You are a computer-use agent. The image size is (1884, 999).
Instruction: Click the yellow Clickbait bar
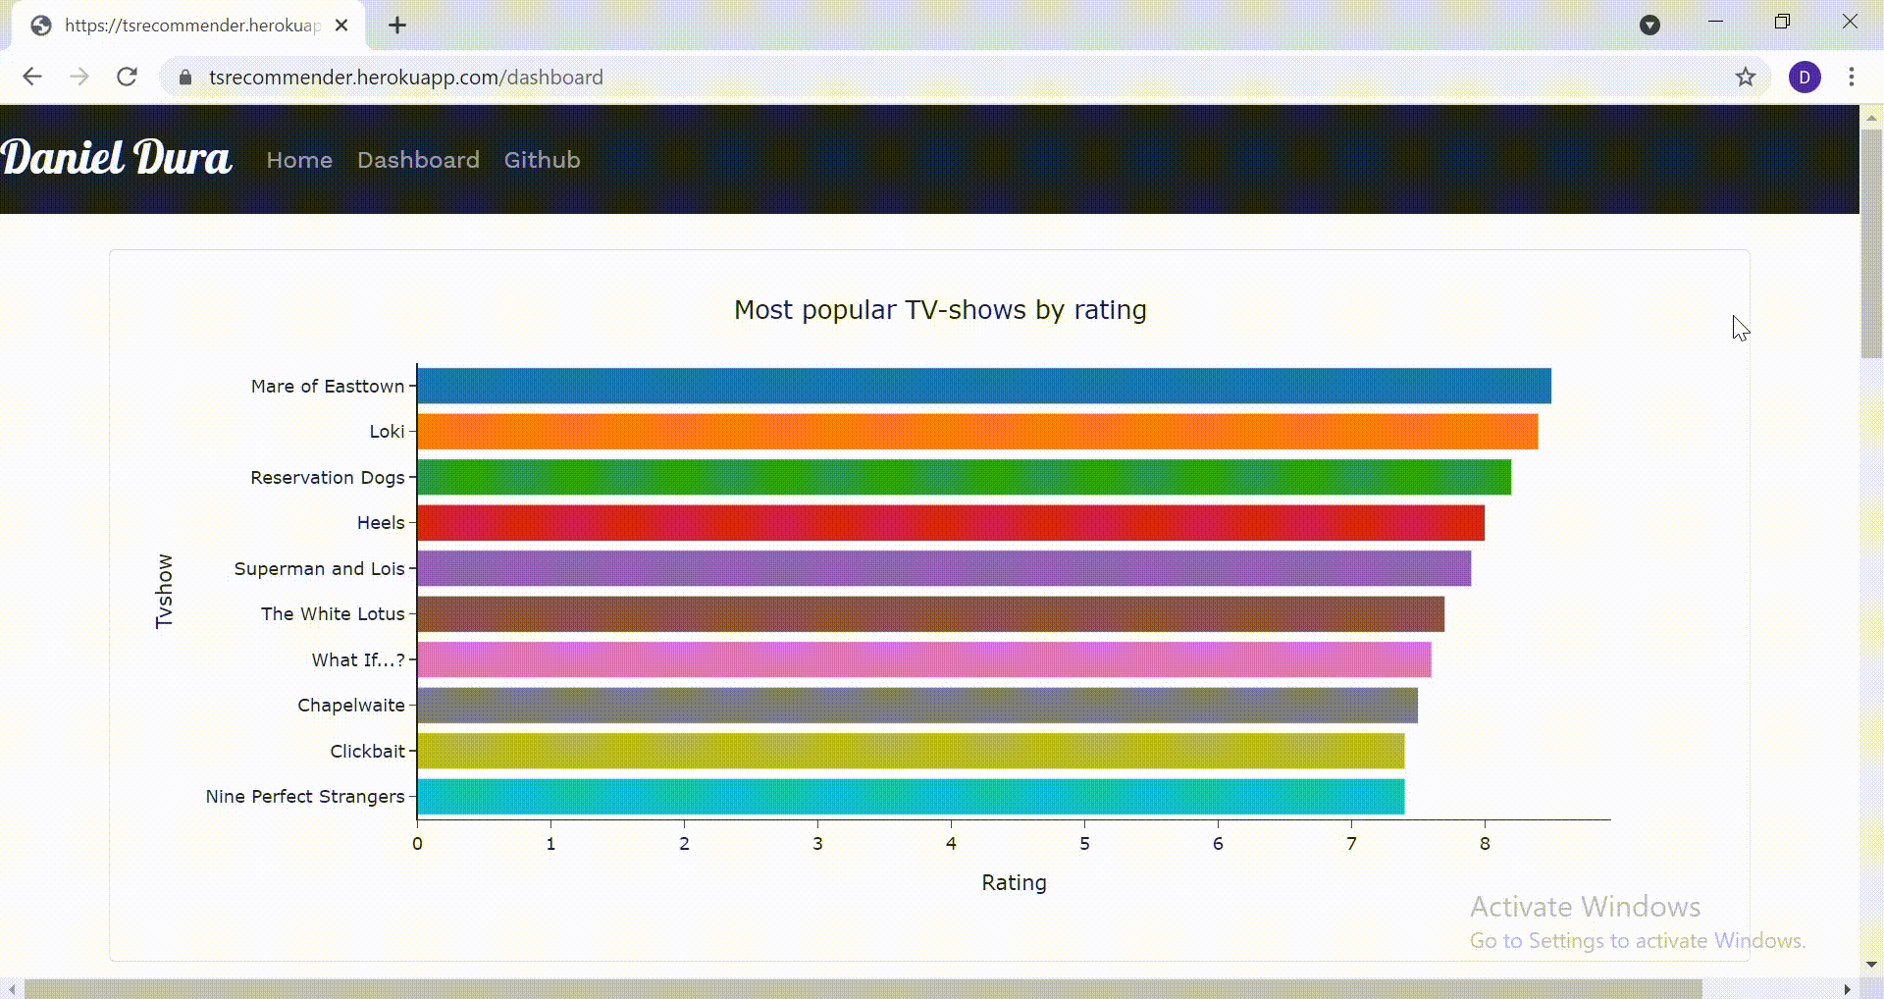pyautogui.click(x=911, y=751)
